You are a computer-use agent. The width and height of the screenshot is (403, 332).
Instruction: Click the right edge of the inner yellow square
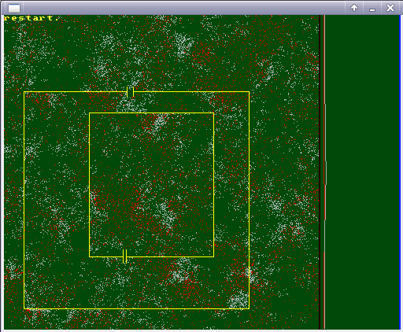[x=214, y=185]
